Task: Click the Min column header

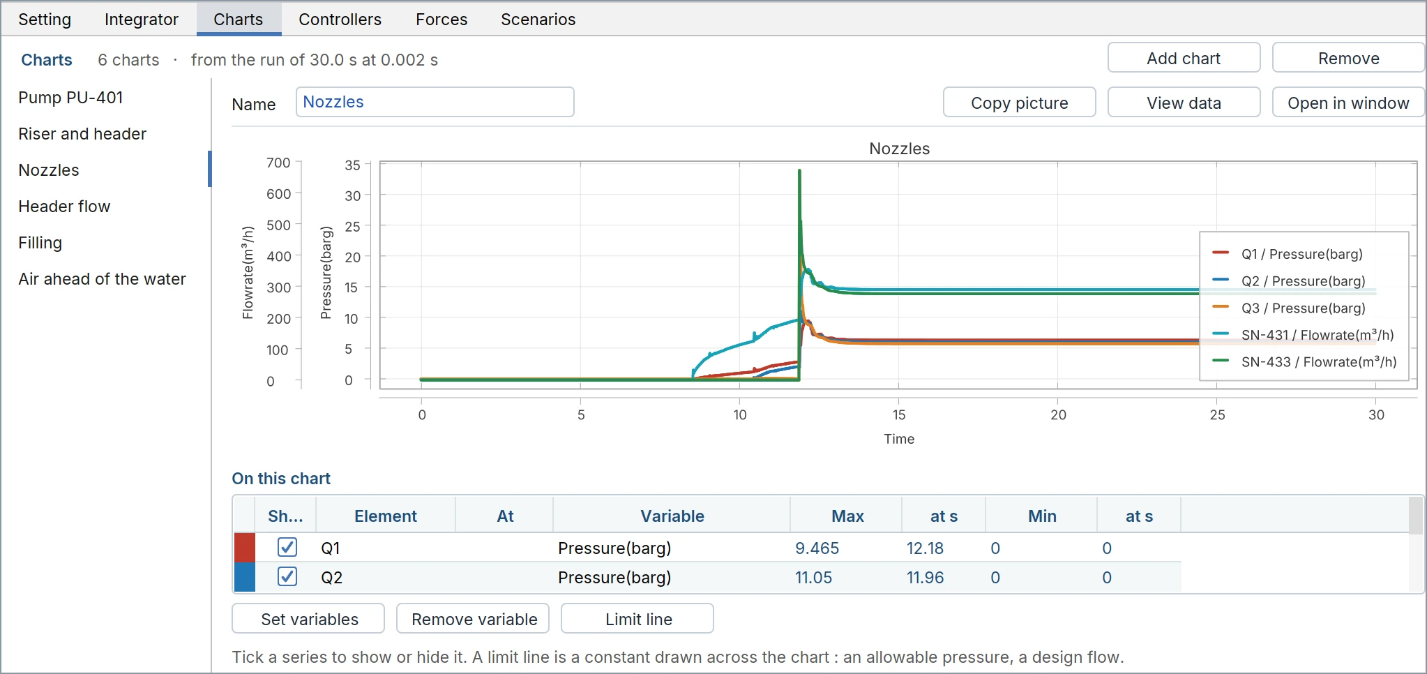Action: click(1042, 516)
